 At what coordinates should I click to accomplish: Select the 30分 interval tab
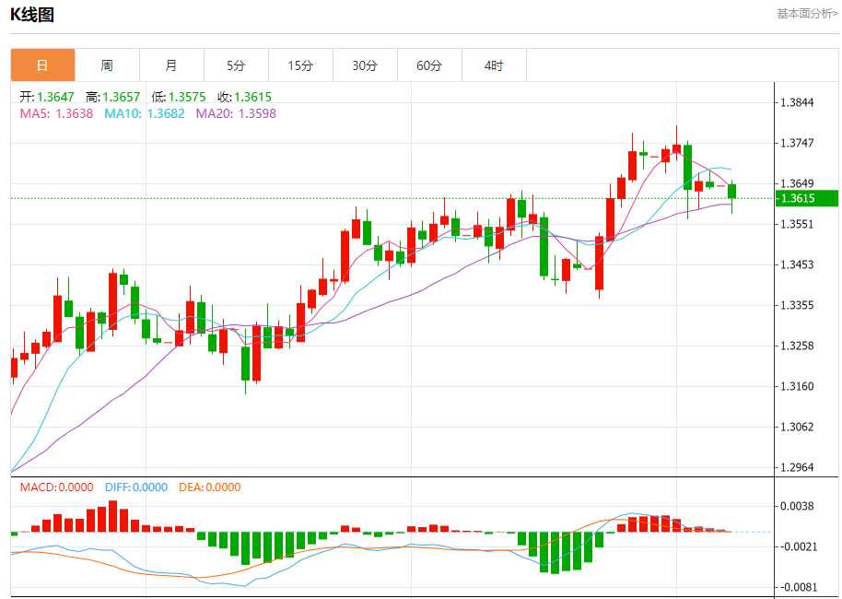(365, 65)
